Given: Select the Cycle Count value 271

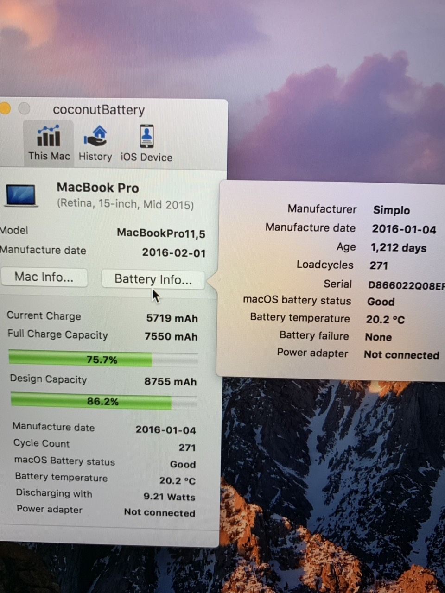Looking at the screenshot, I should (x=187, y=448).
